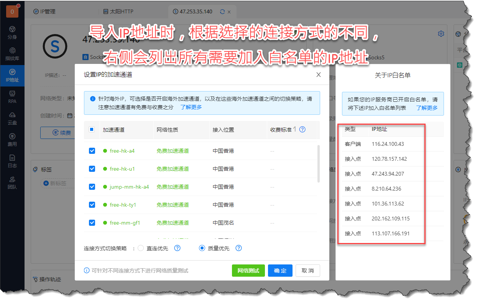Open 了解更多 link in acceleration dialog
The height and width of the screenshot is (305, 480).
click(191, 107)
